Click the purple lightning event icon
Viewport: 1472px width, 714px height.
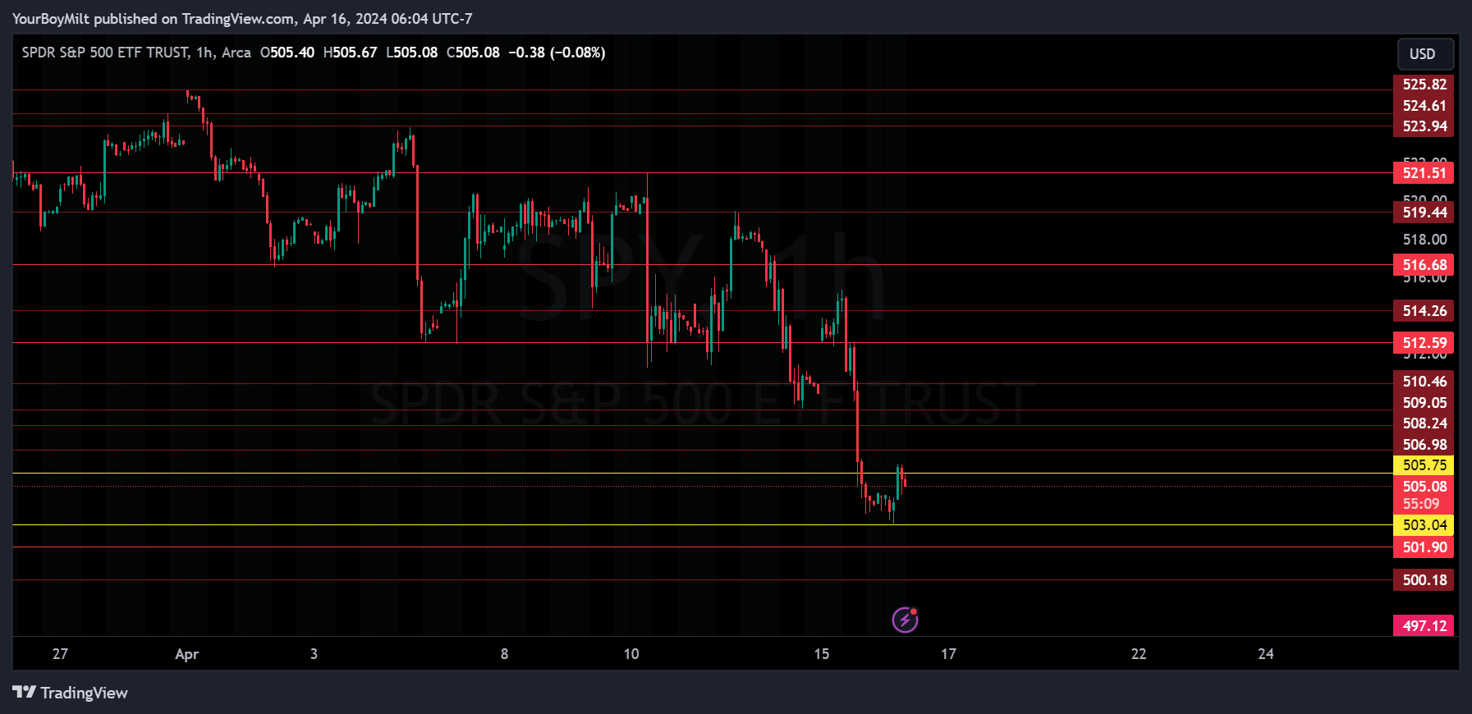click(905, 620)
